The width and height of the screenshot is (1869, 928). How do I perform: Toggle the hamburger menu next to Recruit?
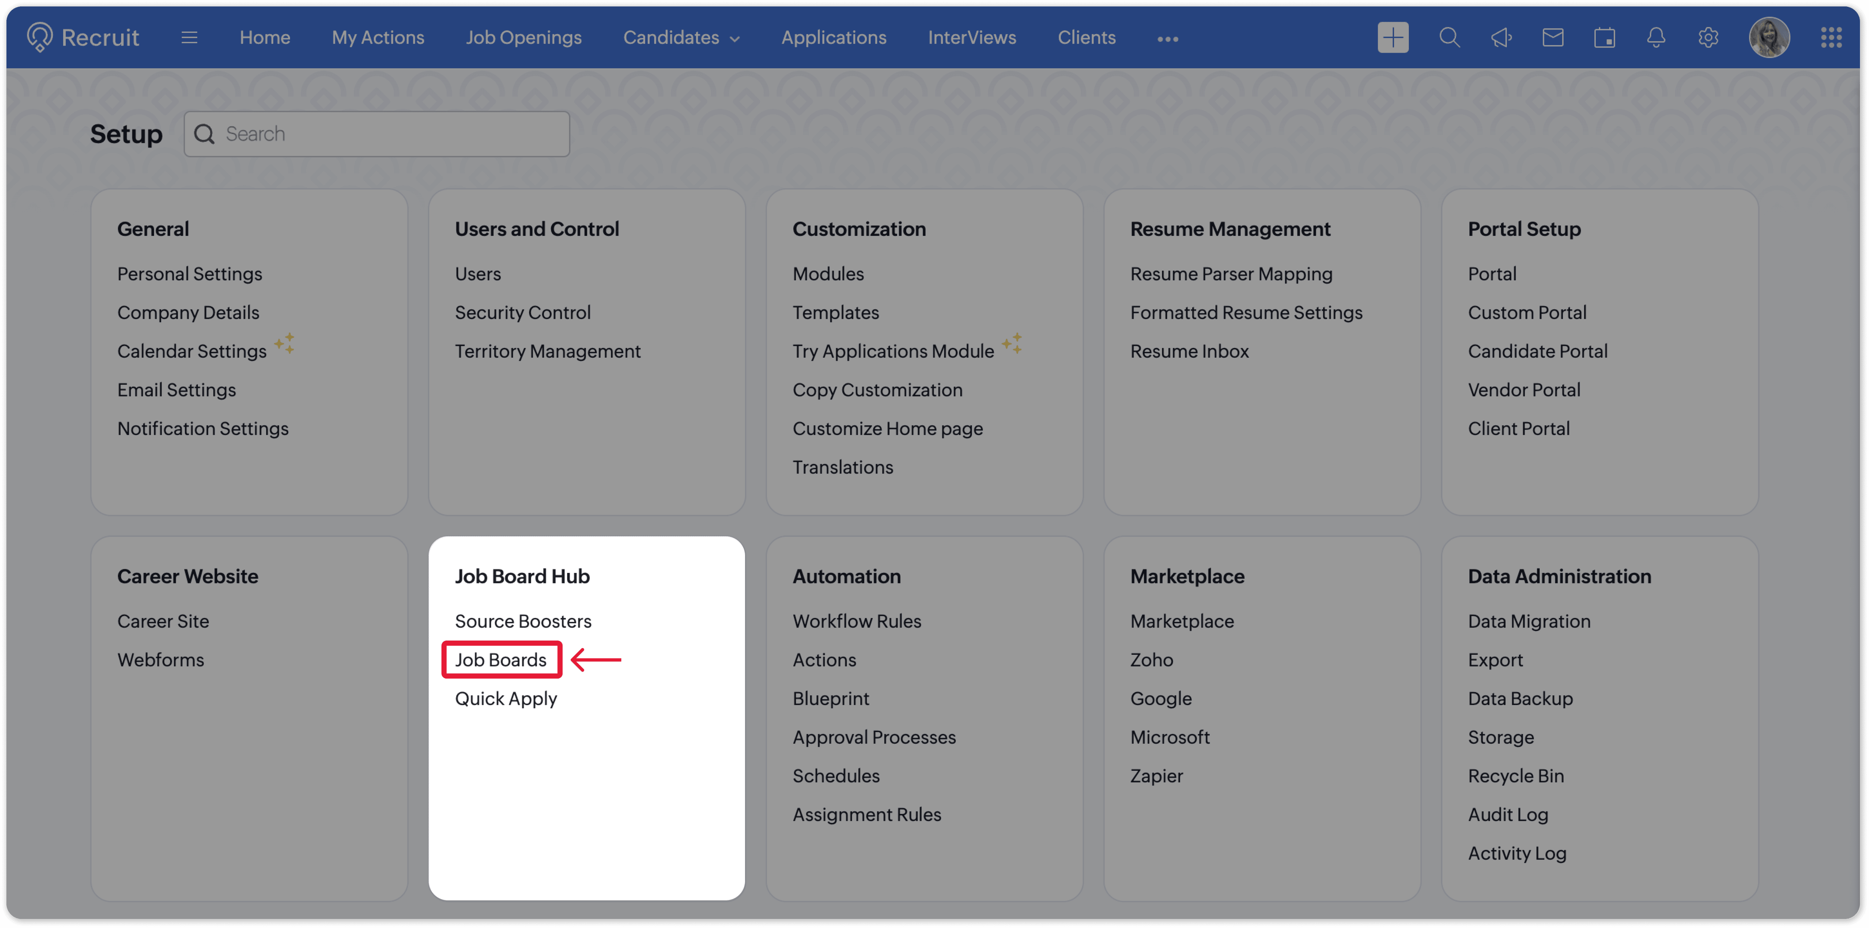tap(190, 38)
